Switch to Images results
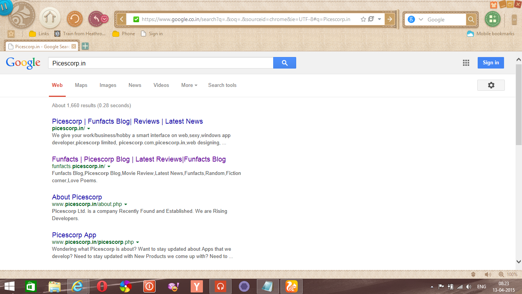Screen dimensions: 522x294 point(108,85)
